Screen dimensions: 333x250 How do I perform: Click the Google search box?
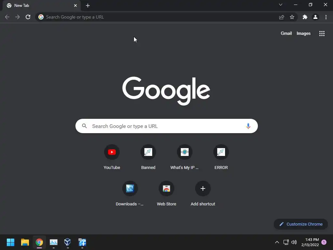[166, 126]
